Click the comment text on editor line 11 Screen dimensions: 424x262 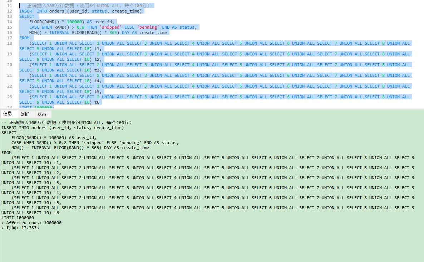(x=86, y=6)
